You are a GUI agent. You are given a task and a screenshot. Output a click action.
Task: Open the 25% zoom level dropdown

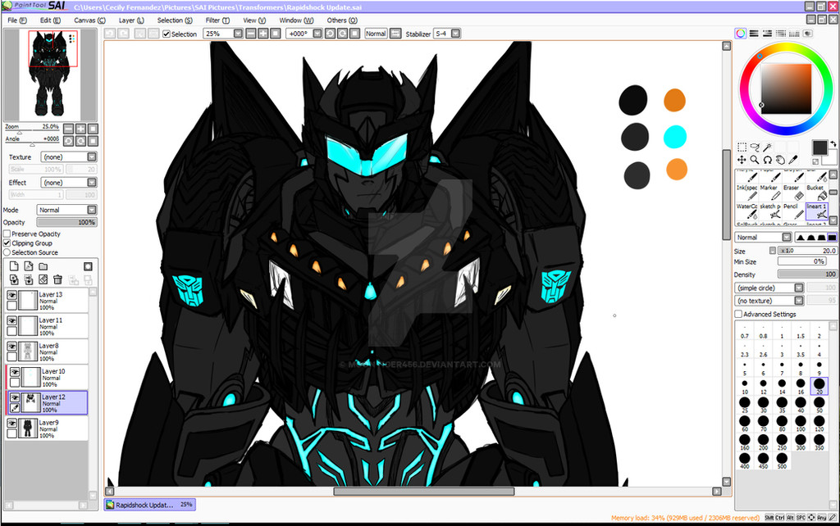[x=223, y=33]
